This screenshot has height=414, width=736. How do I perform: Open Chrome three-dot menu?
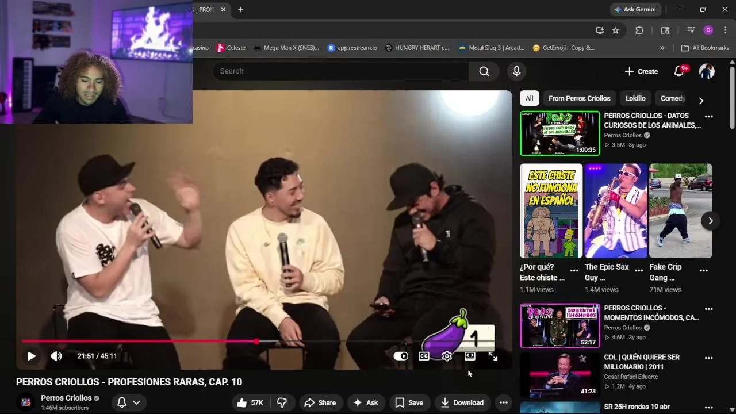(724, 30)
